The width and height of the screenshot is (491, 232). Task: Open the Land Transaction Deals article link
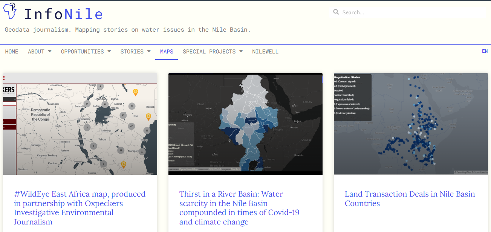(410, 198)
